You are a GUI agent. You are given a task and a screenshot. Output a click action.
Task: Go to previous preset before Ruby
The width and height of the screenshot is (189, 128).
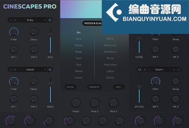[x=16, y=20]
